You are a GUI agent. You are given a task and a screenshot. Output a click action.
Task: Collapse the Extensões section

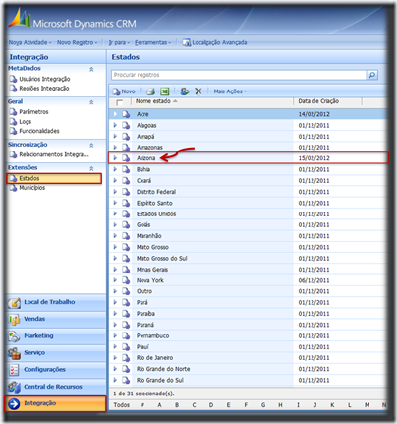(91, 168)
